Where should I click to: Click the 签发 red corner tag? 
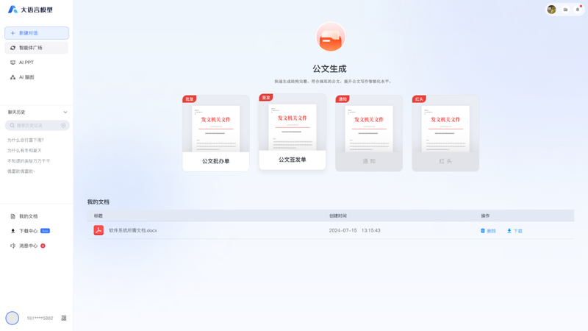266,98
